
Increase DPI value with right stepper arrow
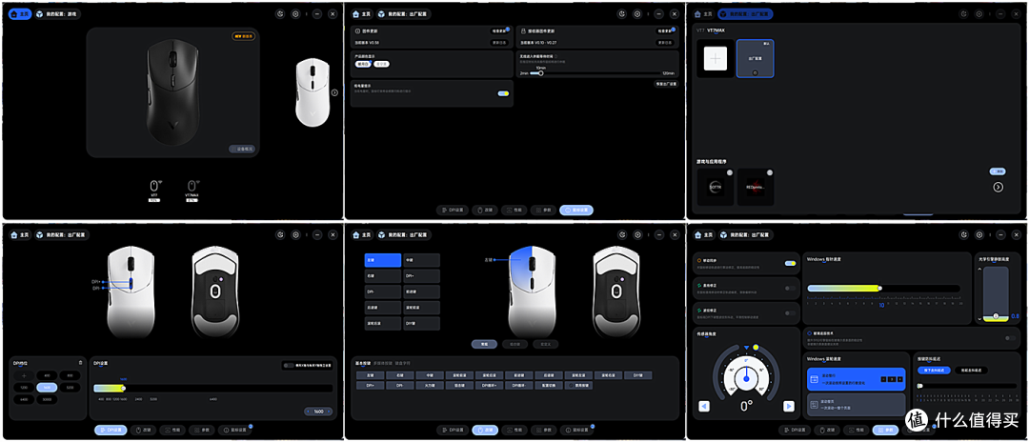(328, 412)
